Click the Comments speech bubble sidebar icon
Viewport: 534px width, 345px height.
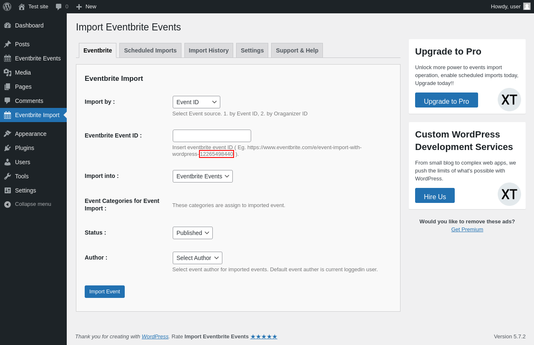tap(8, 101)
